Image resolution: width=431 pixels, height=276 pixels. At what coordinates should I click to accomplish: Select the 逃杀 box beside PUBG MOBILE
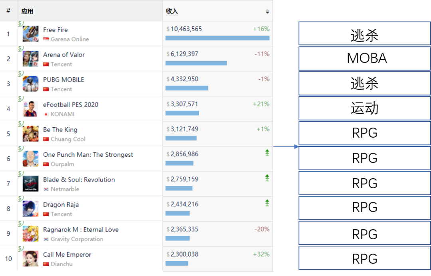365,83
